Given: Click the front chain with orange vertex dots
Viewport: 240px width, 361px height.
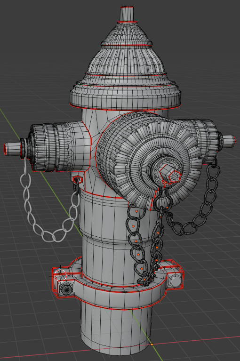Looking at the screenshot, I should [x=138, y=244].
